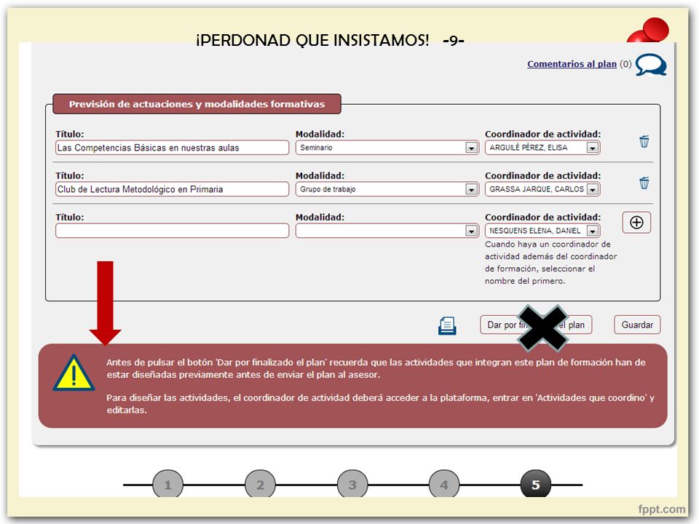Click the 'Previsión de actuaciones y modalidades formativas' header

(x=197, y=104)
